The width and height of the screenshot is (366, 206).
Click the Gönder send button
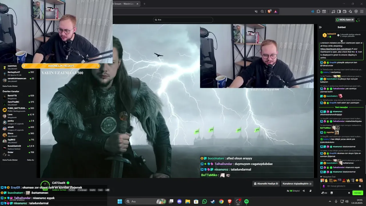pyautogui.click(x=358, y=193)
